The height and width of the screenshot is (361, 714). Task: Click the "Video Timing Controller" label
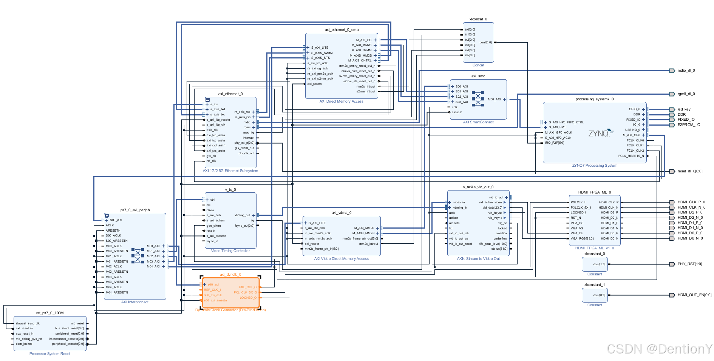click(230, 251)
